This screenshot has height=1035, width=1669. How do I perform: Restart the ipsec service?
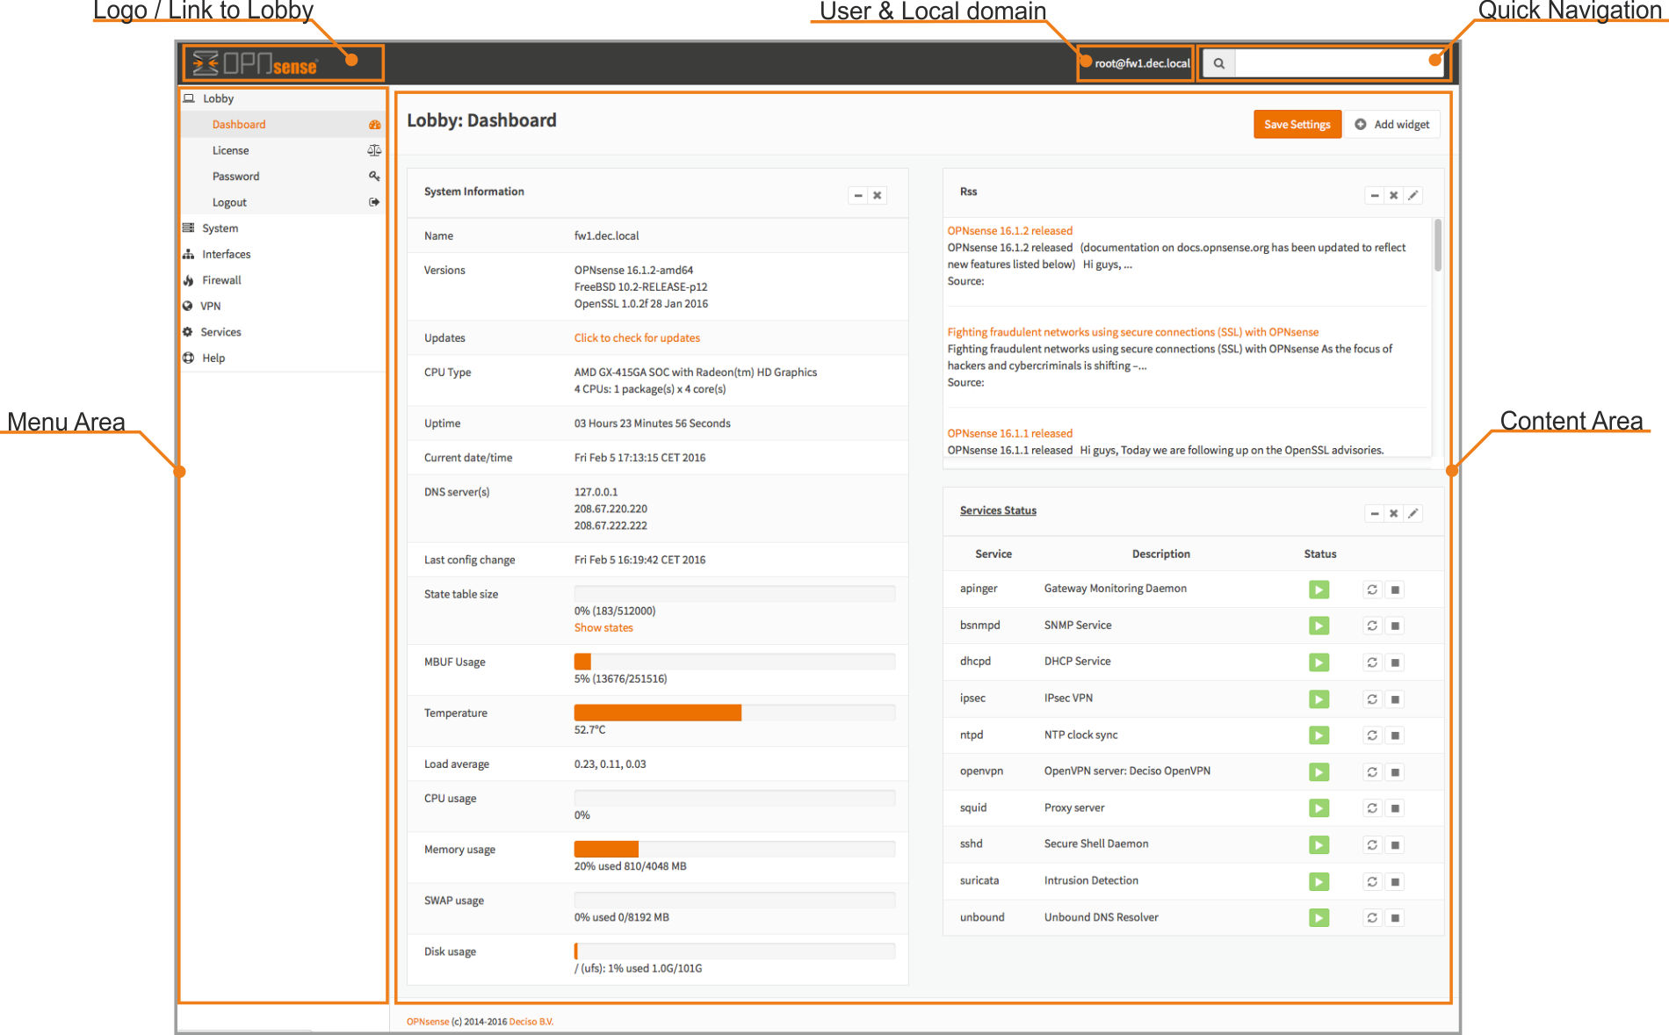[x=1372, y=699]
